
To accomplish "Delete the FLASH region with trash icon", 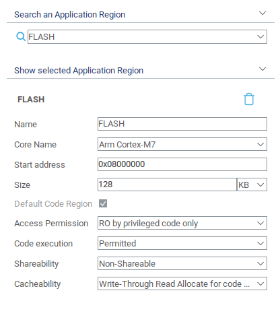I will (249, 99).
